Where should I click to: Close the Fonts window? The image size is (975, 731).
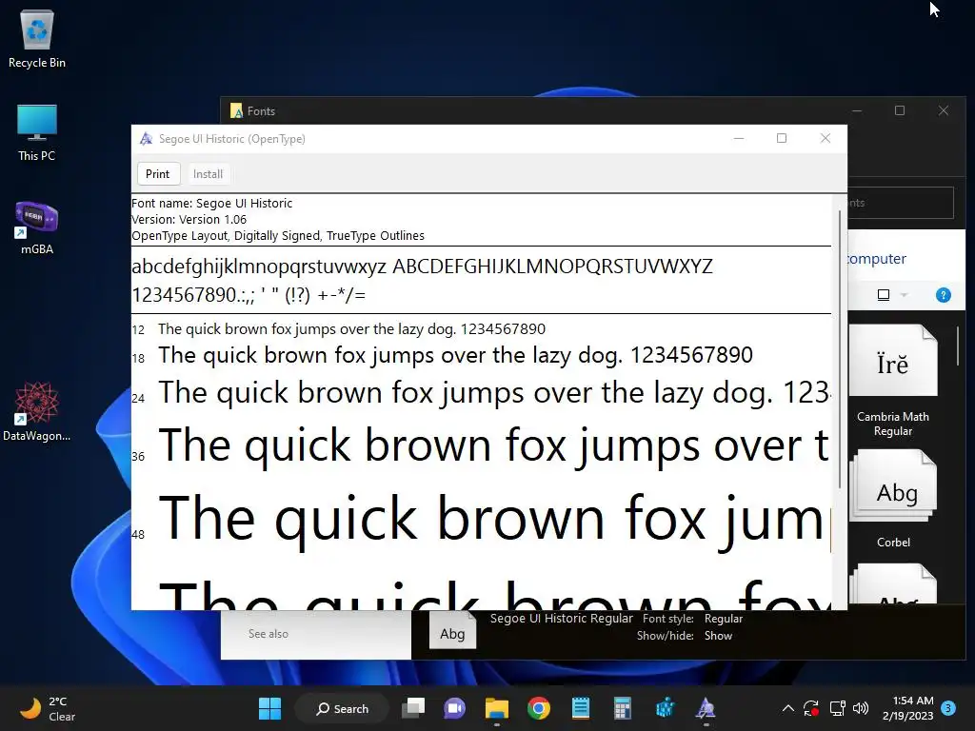[x=944, y=110]
